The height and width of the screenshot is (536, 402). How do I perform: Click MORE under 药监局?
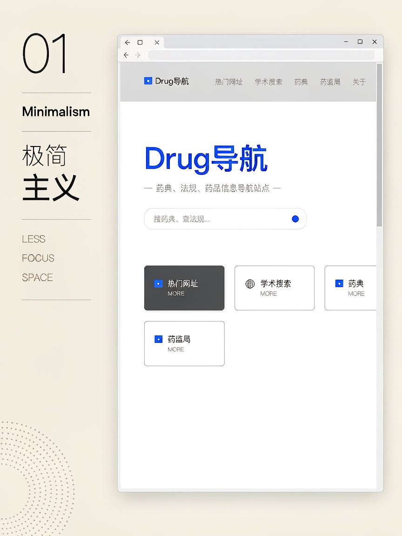(176, 349)
